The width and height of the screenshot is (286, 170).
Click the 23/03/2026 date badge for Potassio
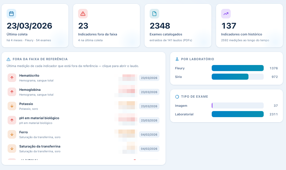pyautogui.click(x=149, y=106)
